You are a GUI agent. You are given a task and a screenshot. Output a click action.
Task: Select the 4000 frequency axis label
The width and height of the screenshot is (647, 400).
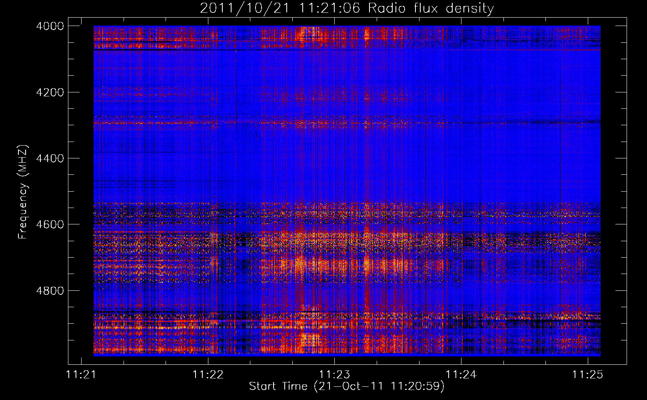click(x=50, y=26)
